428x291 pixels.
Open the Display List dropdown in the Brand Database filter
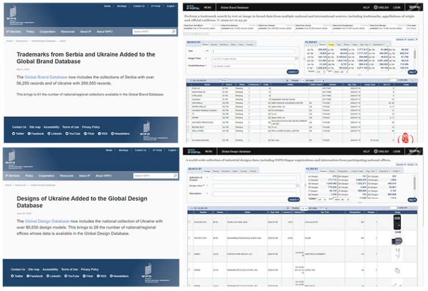tap(320, 72)
